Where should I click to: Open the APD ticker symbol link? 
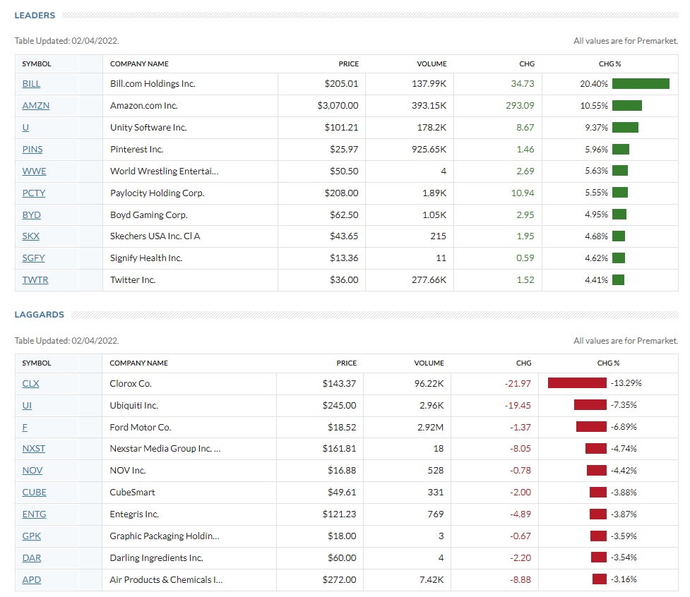pos(32,579)
